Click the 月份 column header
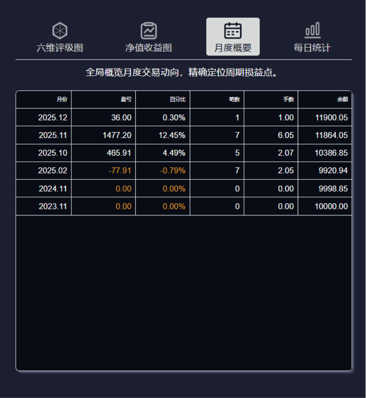 coord(62,100)
